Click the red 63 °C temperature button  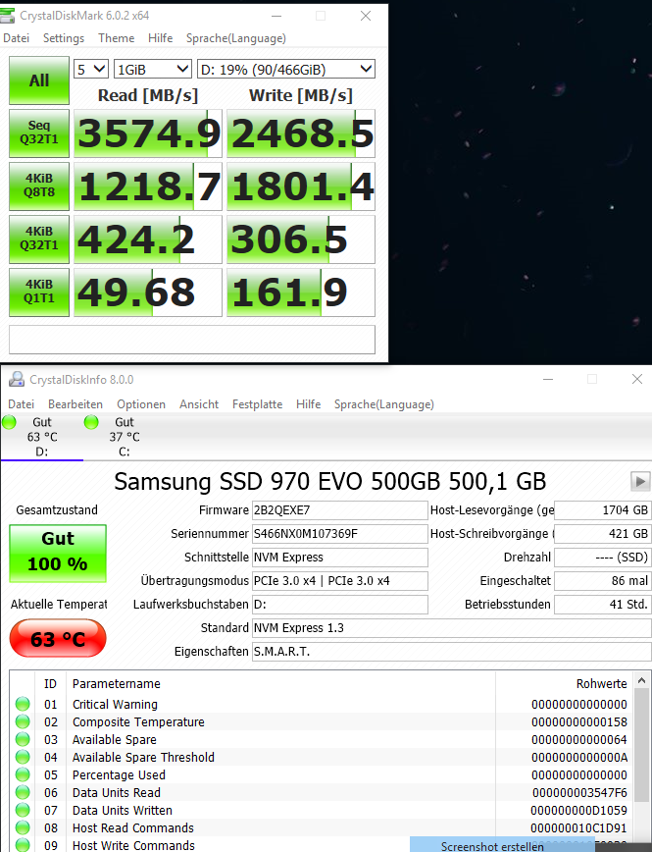tap(58, 638)
